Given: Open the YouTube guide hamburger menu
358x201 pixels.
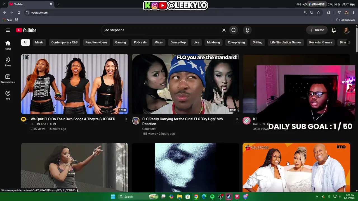Looking at the screenshot, I should click(8, 30).
